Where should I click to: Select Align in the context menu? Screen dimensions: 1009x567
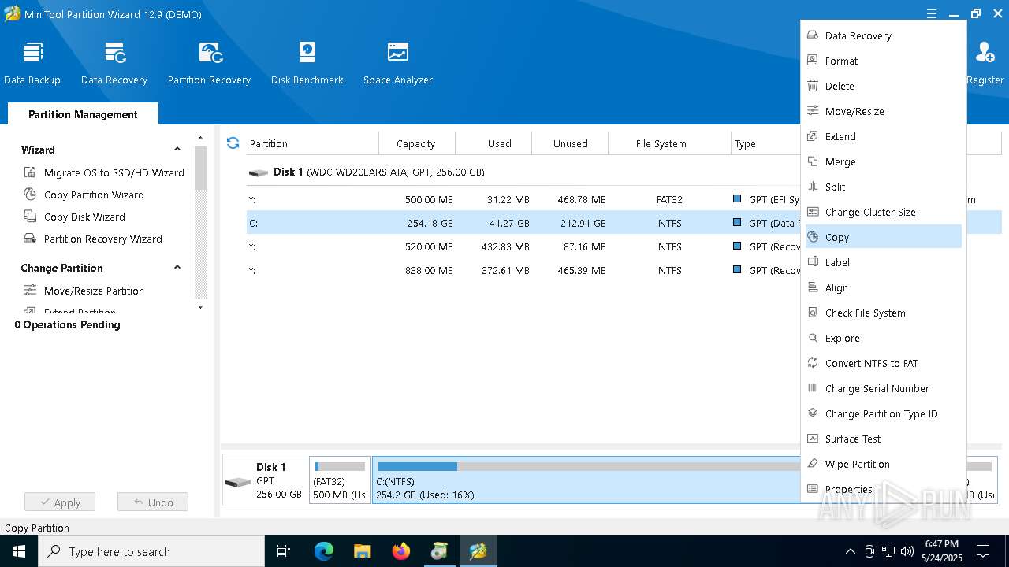click(x=883, y=287)
